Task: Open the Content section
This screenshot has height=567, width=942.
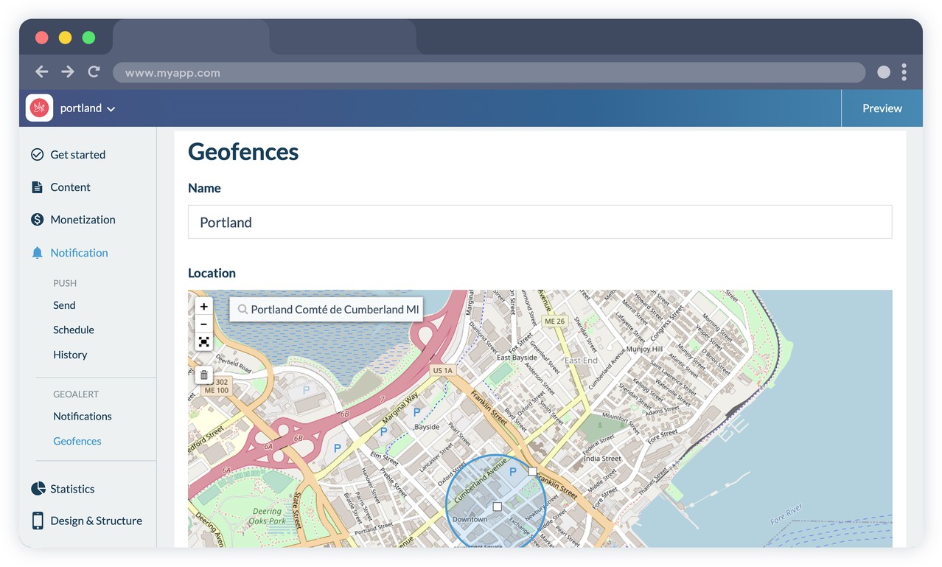Action: [70, 187]
